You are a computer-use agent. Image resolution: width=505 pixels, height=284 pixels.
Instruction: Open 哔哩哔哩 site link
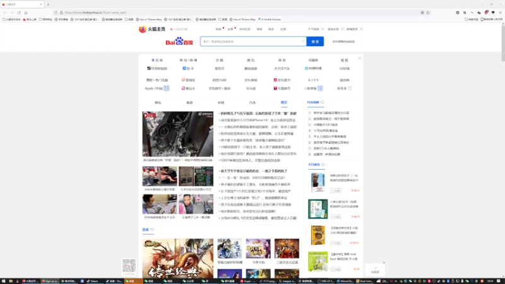(x=313, y=69)
